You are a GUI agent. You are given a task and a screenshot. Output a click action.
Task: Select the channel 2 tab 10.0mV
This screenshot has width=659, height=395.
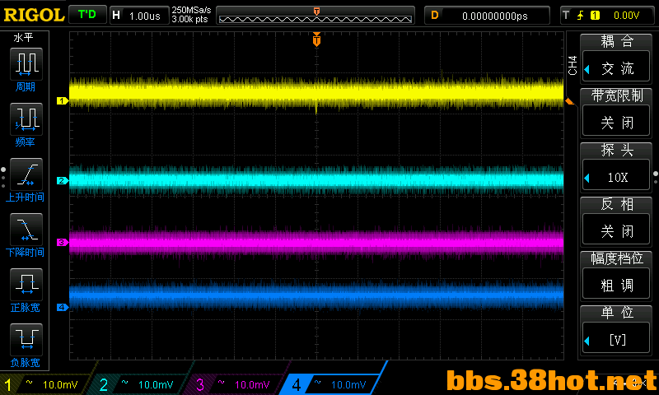pyautogui.click(x=141, y=384)
